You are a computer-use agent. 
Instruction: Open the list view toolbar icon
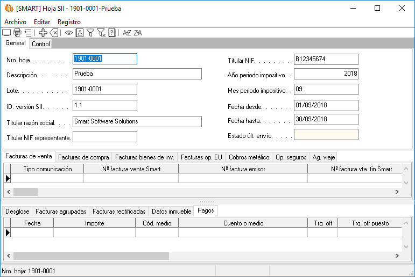[28, 33]
